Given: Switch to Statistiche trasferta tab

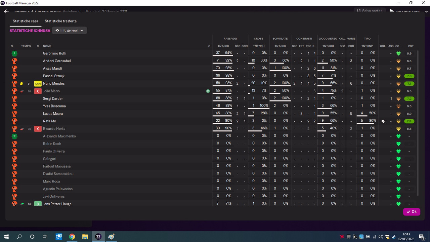Looking at the screenshot, I should click(61, 21).
